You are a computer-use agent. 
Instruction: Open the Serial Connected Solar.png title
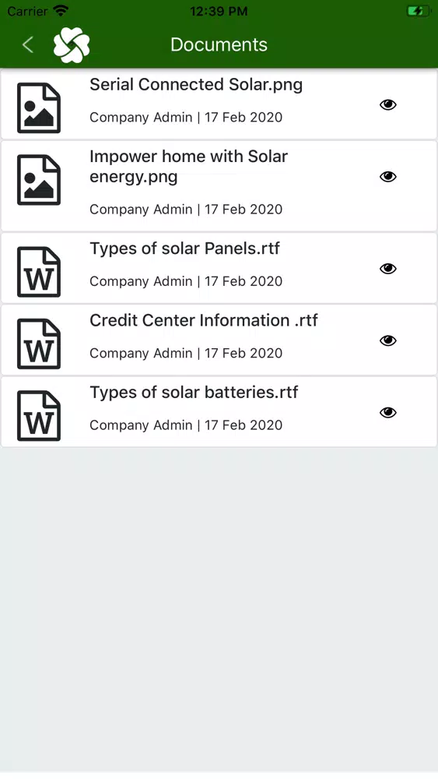196,85
